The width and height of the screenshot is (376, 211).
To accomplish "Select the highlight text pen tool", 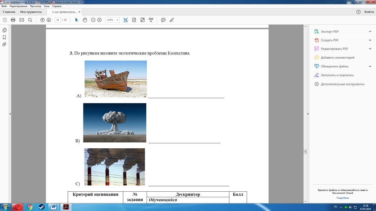I will [x=172, y=20].
